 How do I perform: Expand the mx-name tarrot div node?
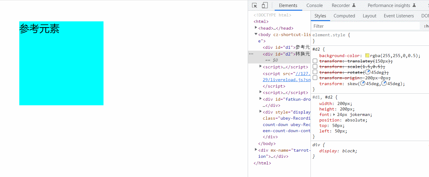coord(256,150)
